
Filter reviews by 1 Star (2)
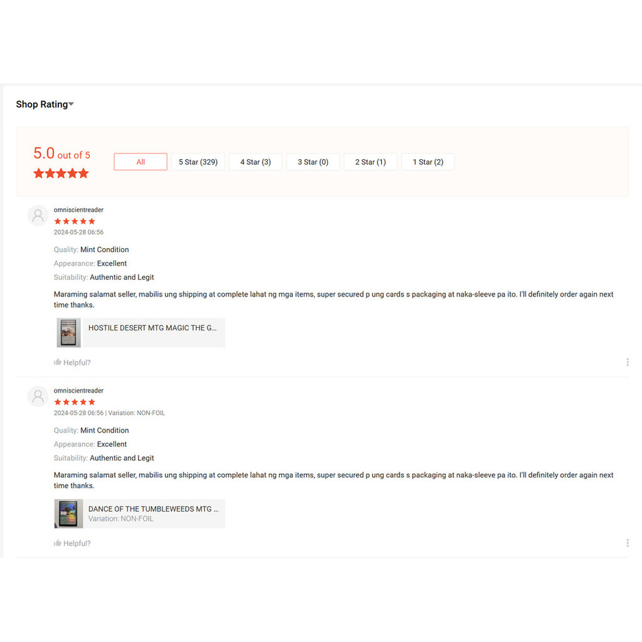[x=428, y=162]
